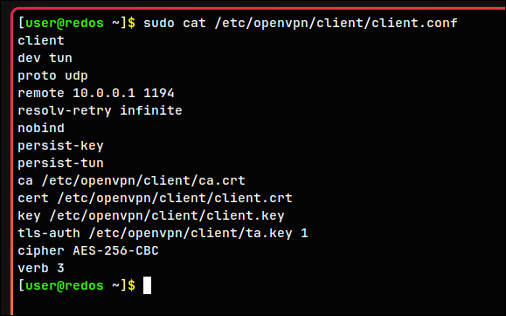Viewport: 506px width, 316px height.
Task: Click user@redos in the bottom prompt
Action: [64, 286]
